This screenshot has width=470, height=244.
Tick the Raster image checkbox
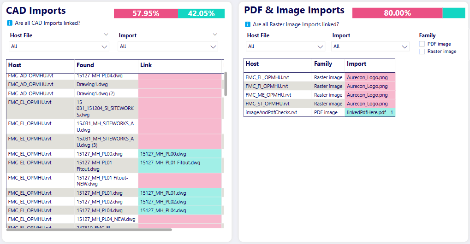point(422,52)
